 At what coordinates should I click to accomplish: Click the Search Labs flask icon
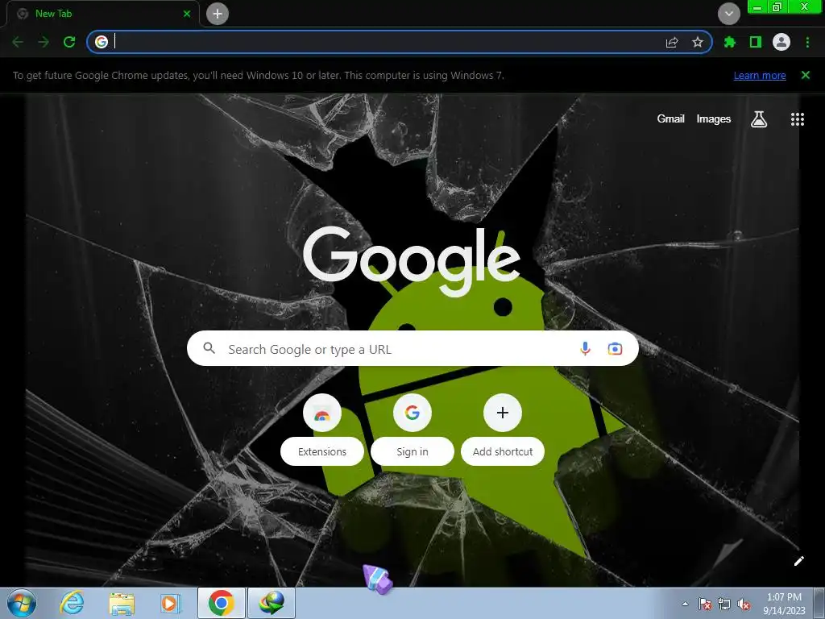coord(758,119)
